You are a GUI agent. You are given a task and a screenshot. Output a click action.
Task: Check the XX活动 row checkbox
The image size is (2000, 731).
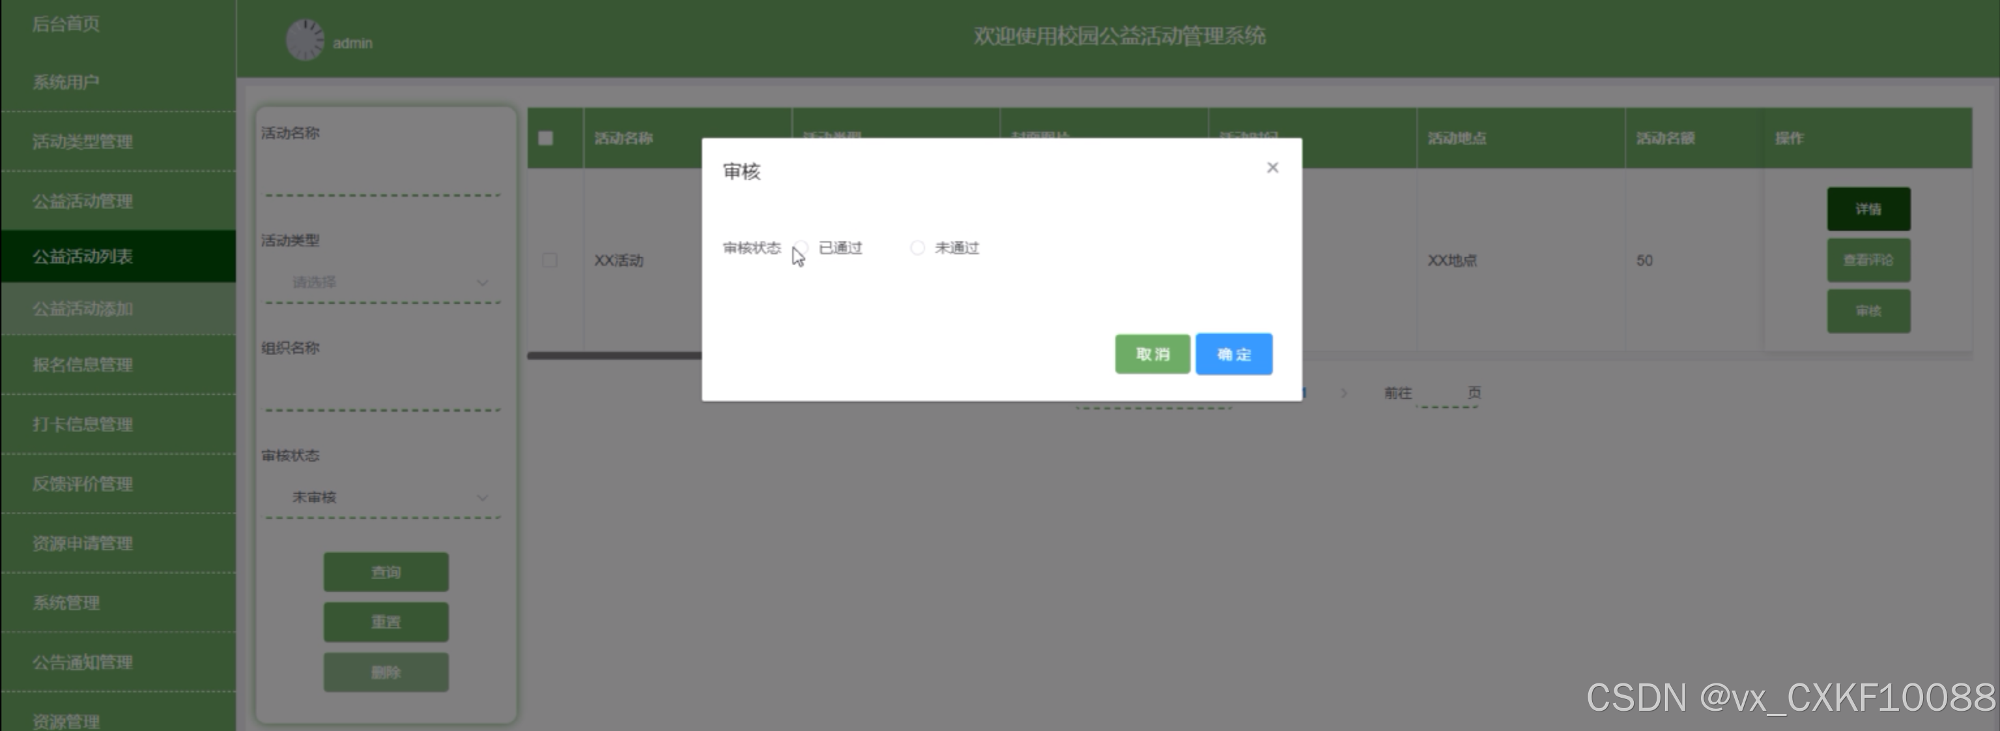(x=550, y=260)
